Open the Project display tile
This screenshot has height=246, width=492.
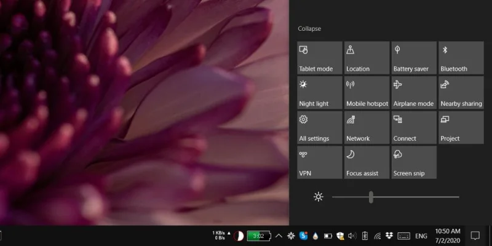coord(461,127)
